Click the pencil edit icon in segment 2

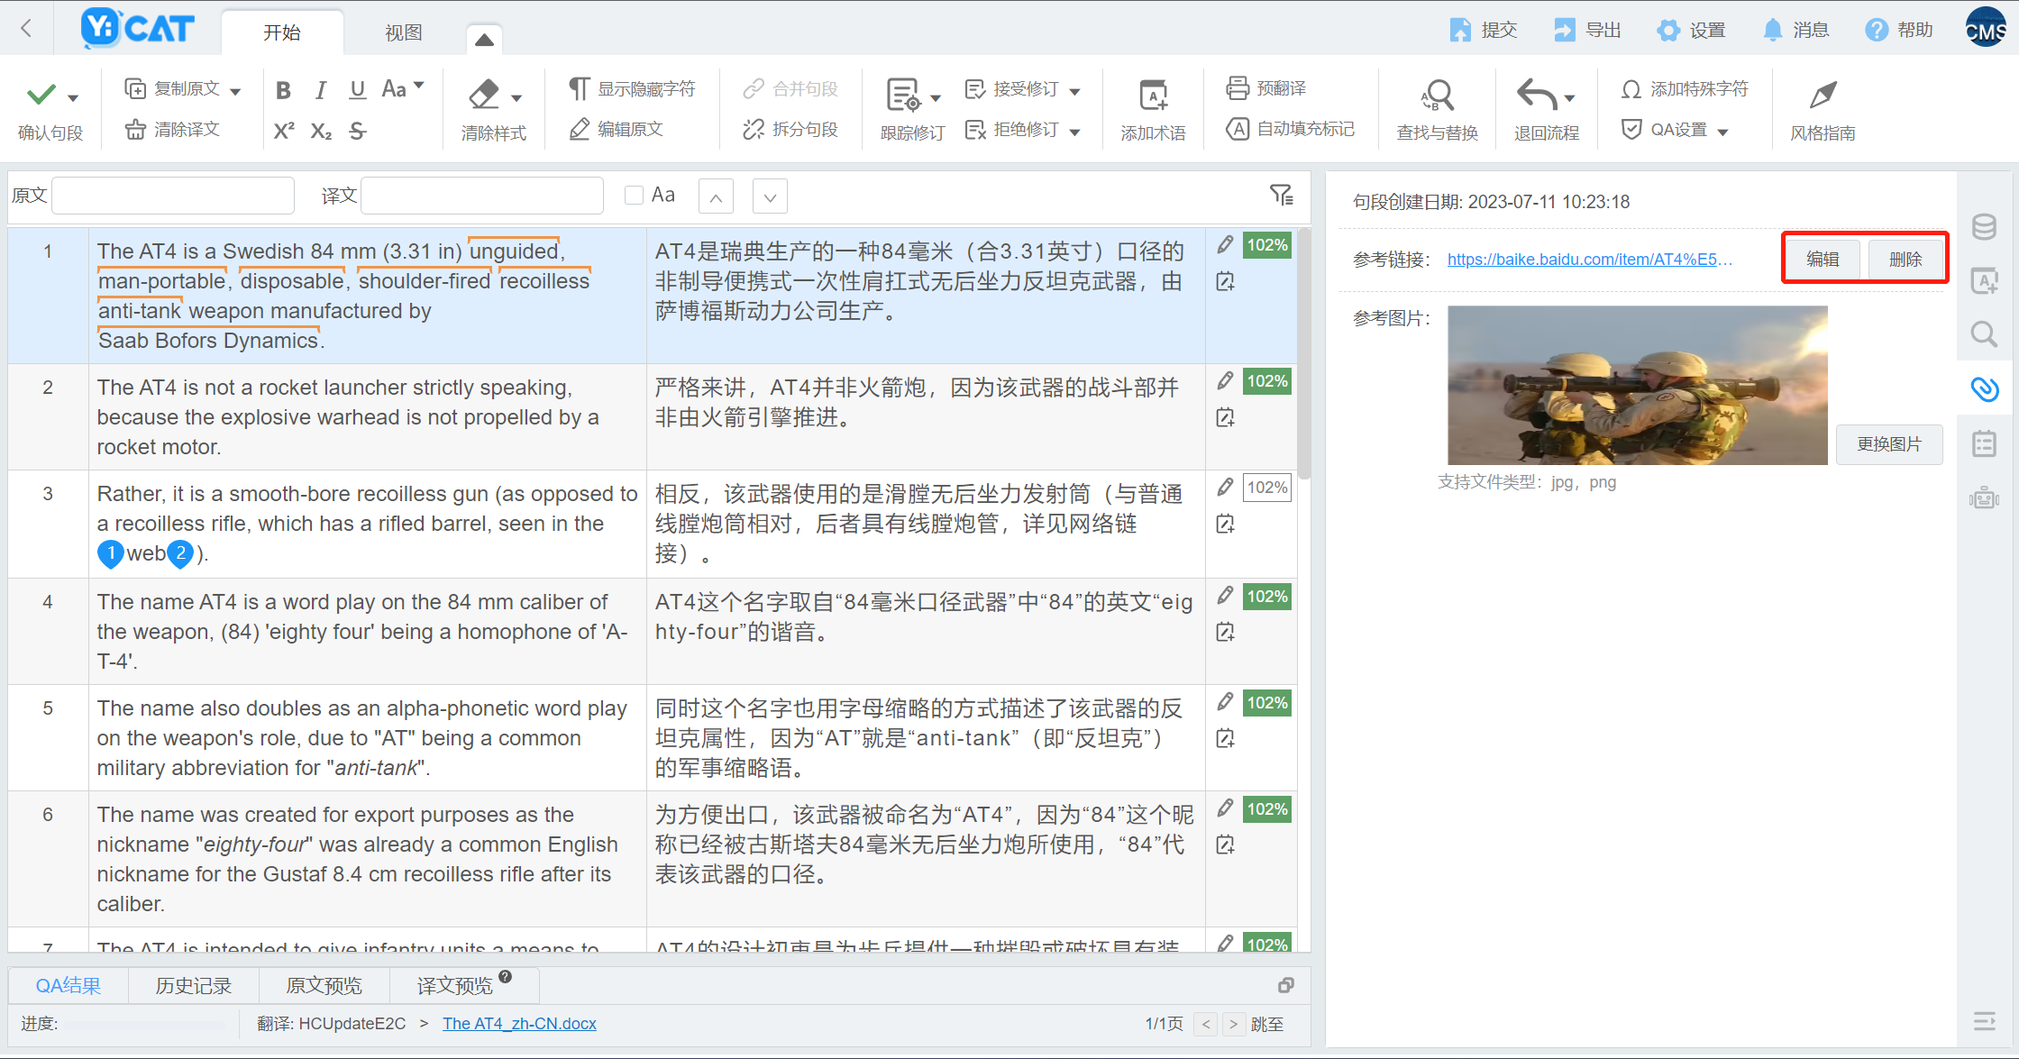click(x=1225, y=381)
